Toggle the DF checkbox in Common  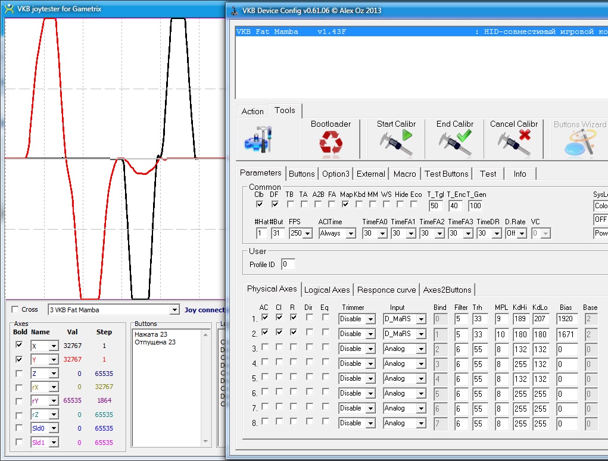coord(275,204)
